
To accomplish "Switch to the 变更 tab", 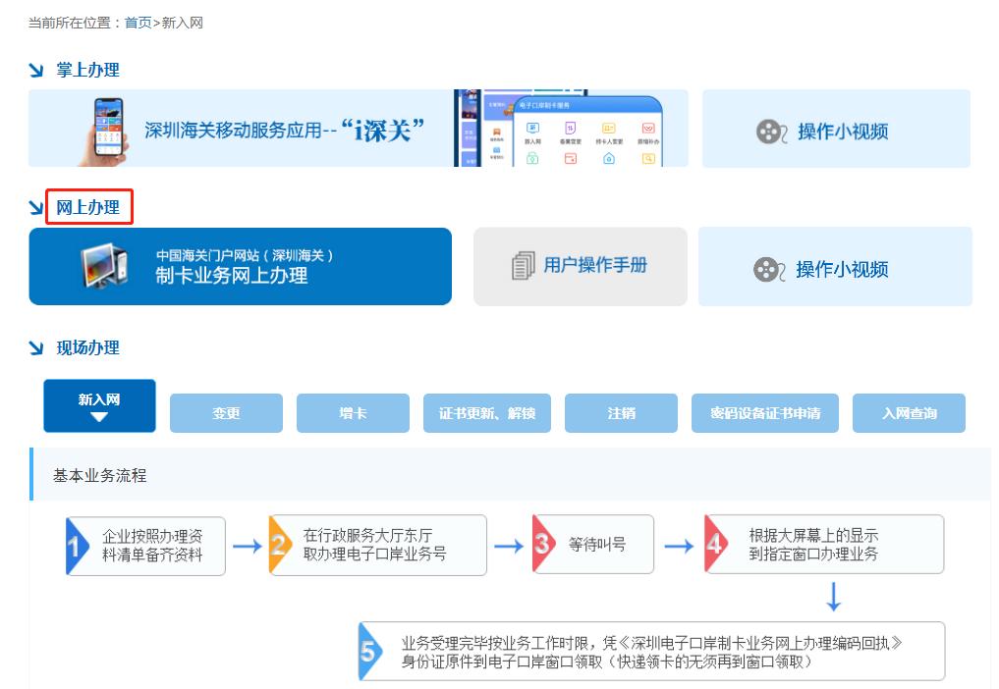I will pos(226,412).
